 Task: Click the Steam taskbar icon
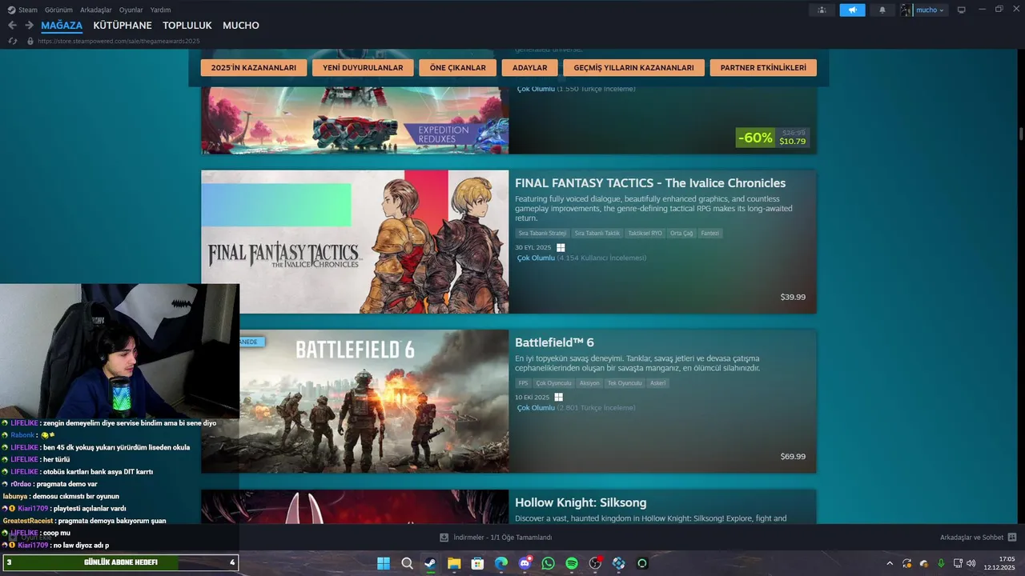pyautogui.click(x=430, y=563)
